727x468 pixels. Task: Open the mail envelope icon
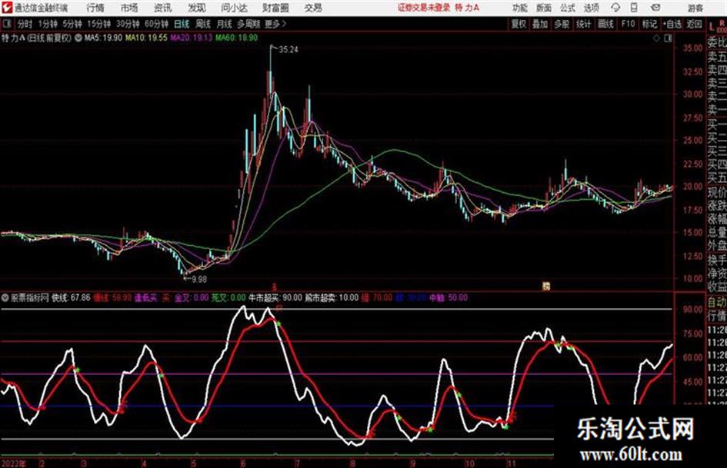(655, 8)
